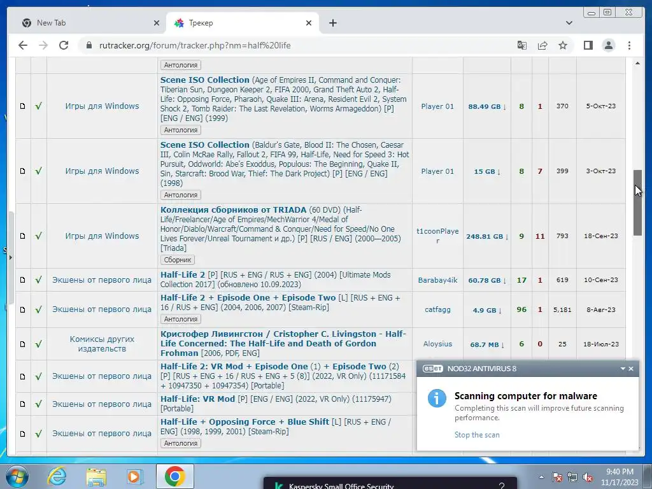The width and height of the screenshot is (652, 489).
Task: Toggle the Chrome side panel icon
Action: 588,45
